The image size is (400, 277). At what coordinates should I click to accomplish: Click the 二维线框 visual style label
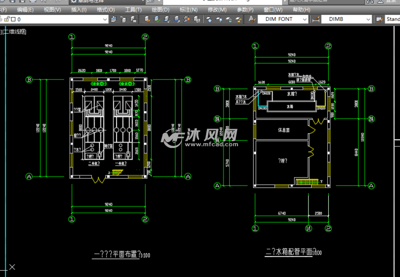click(x=15, y=32)
